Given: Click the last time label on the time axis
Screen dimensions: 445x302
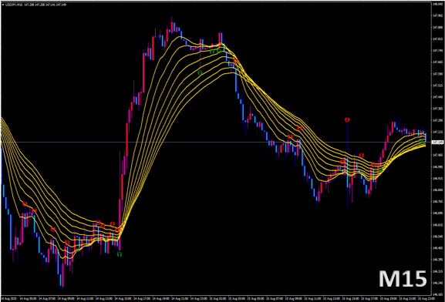Looking at the screenshot, I should click(425, 299).
